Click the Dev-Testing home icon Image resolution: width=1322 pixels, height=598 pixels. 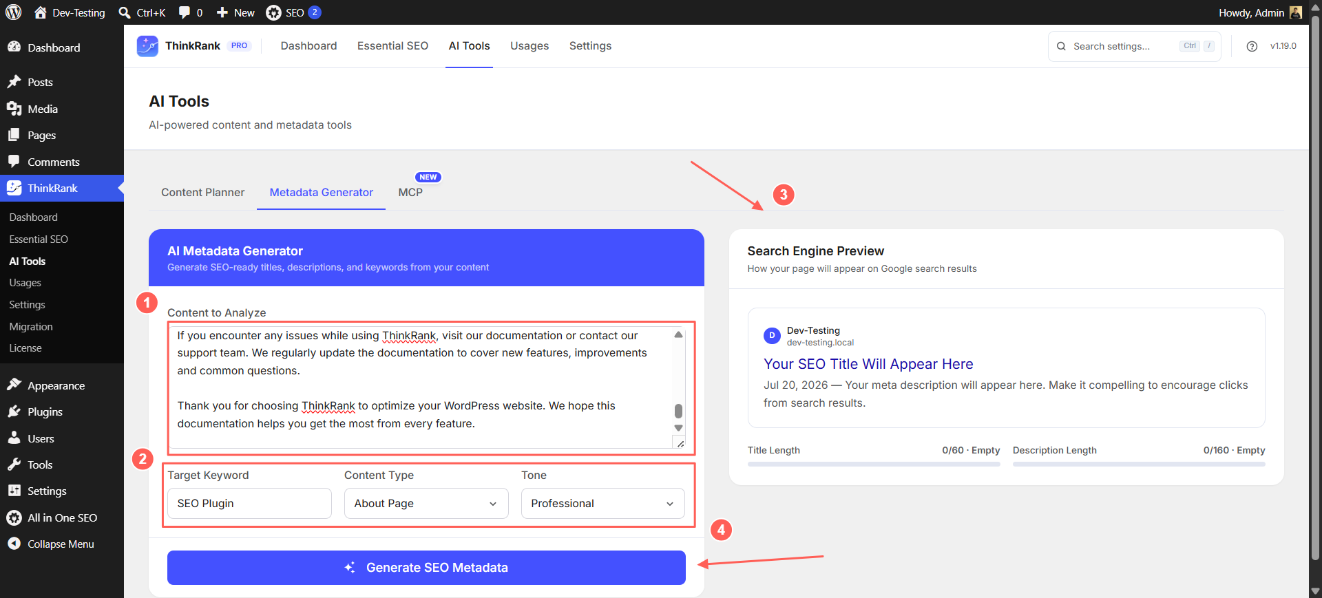(41, 12)
